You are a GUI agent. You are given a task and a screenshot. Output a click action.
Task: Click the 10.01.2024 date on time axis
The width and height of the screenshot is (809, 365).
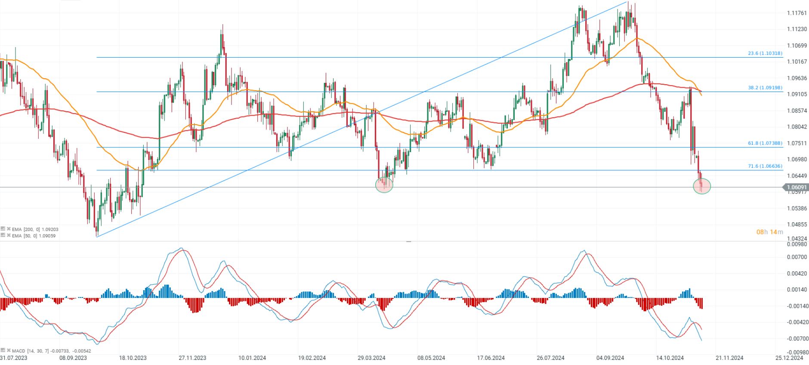252,358
